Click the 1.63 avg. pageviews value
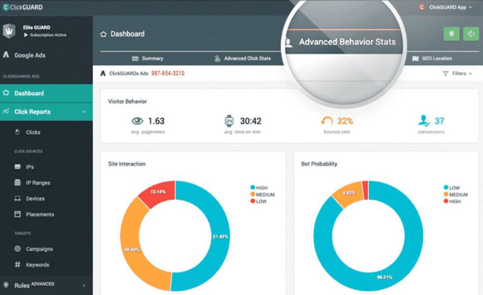The image size is (483, 295). pyautogui.click(x=156, y=121)
